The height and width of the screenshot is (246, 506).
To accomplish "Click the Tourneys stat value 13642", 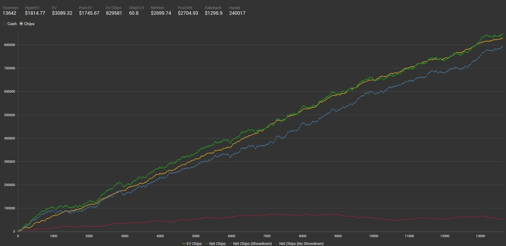I will click(9, 13).
